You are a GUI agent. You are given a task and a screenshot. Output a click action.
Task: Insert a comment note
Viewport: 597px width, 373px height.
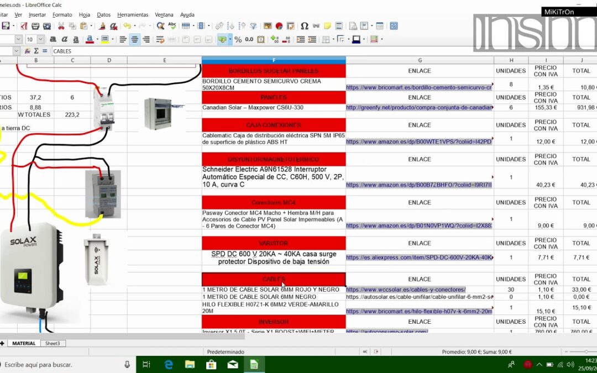click(x=327, y=26)
